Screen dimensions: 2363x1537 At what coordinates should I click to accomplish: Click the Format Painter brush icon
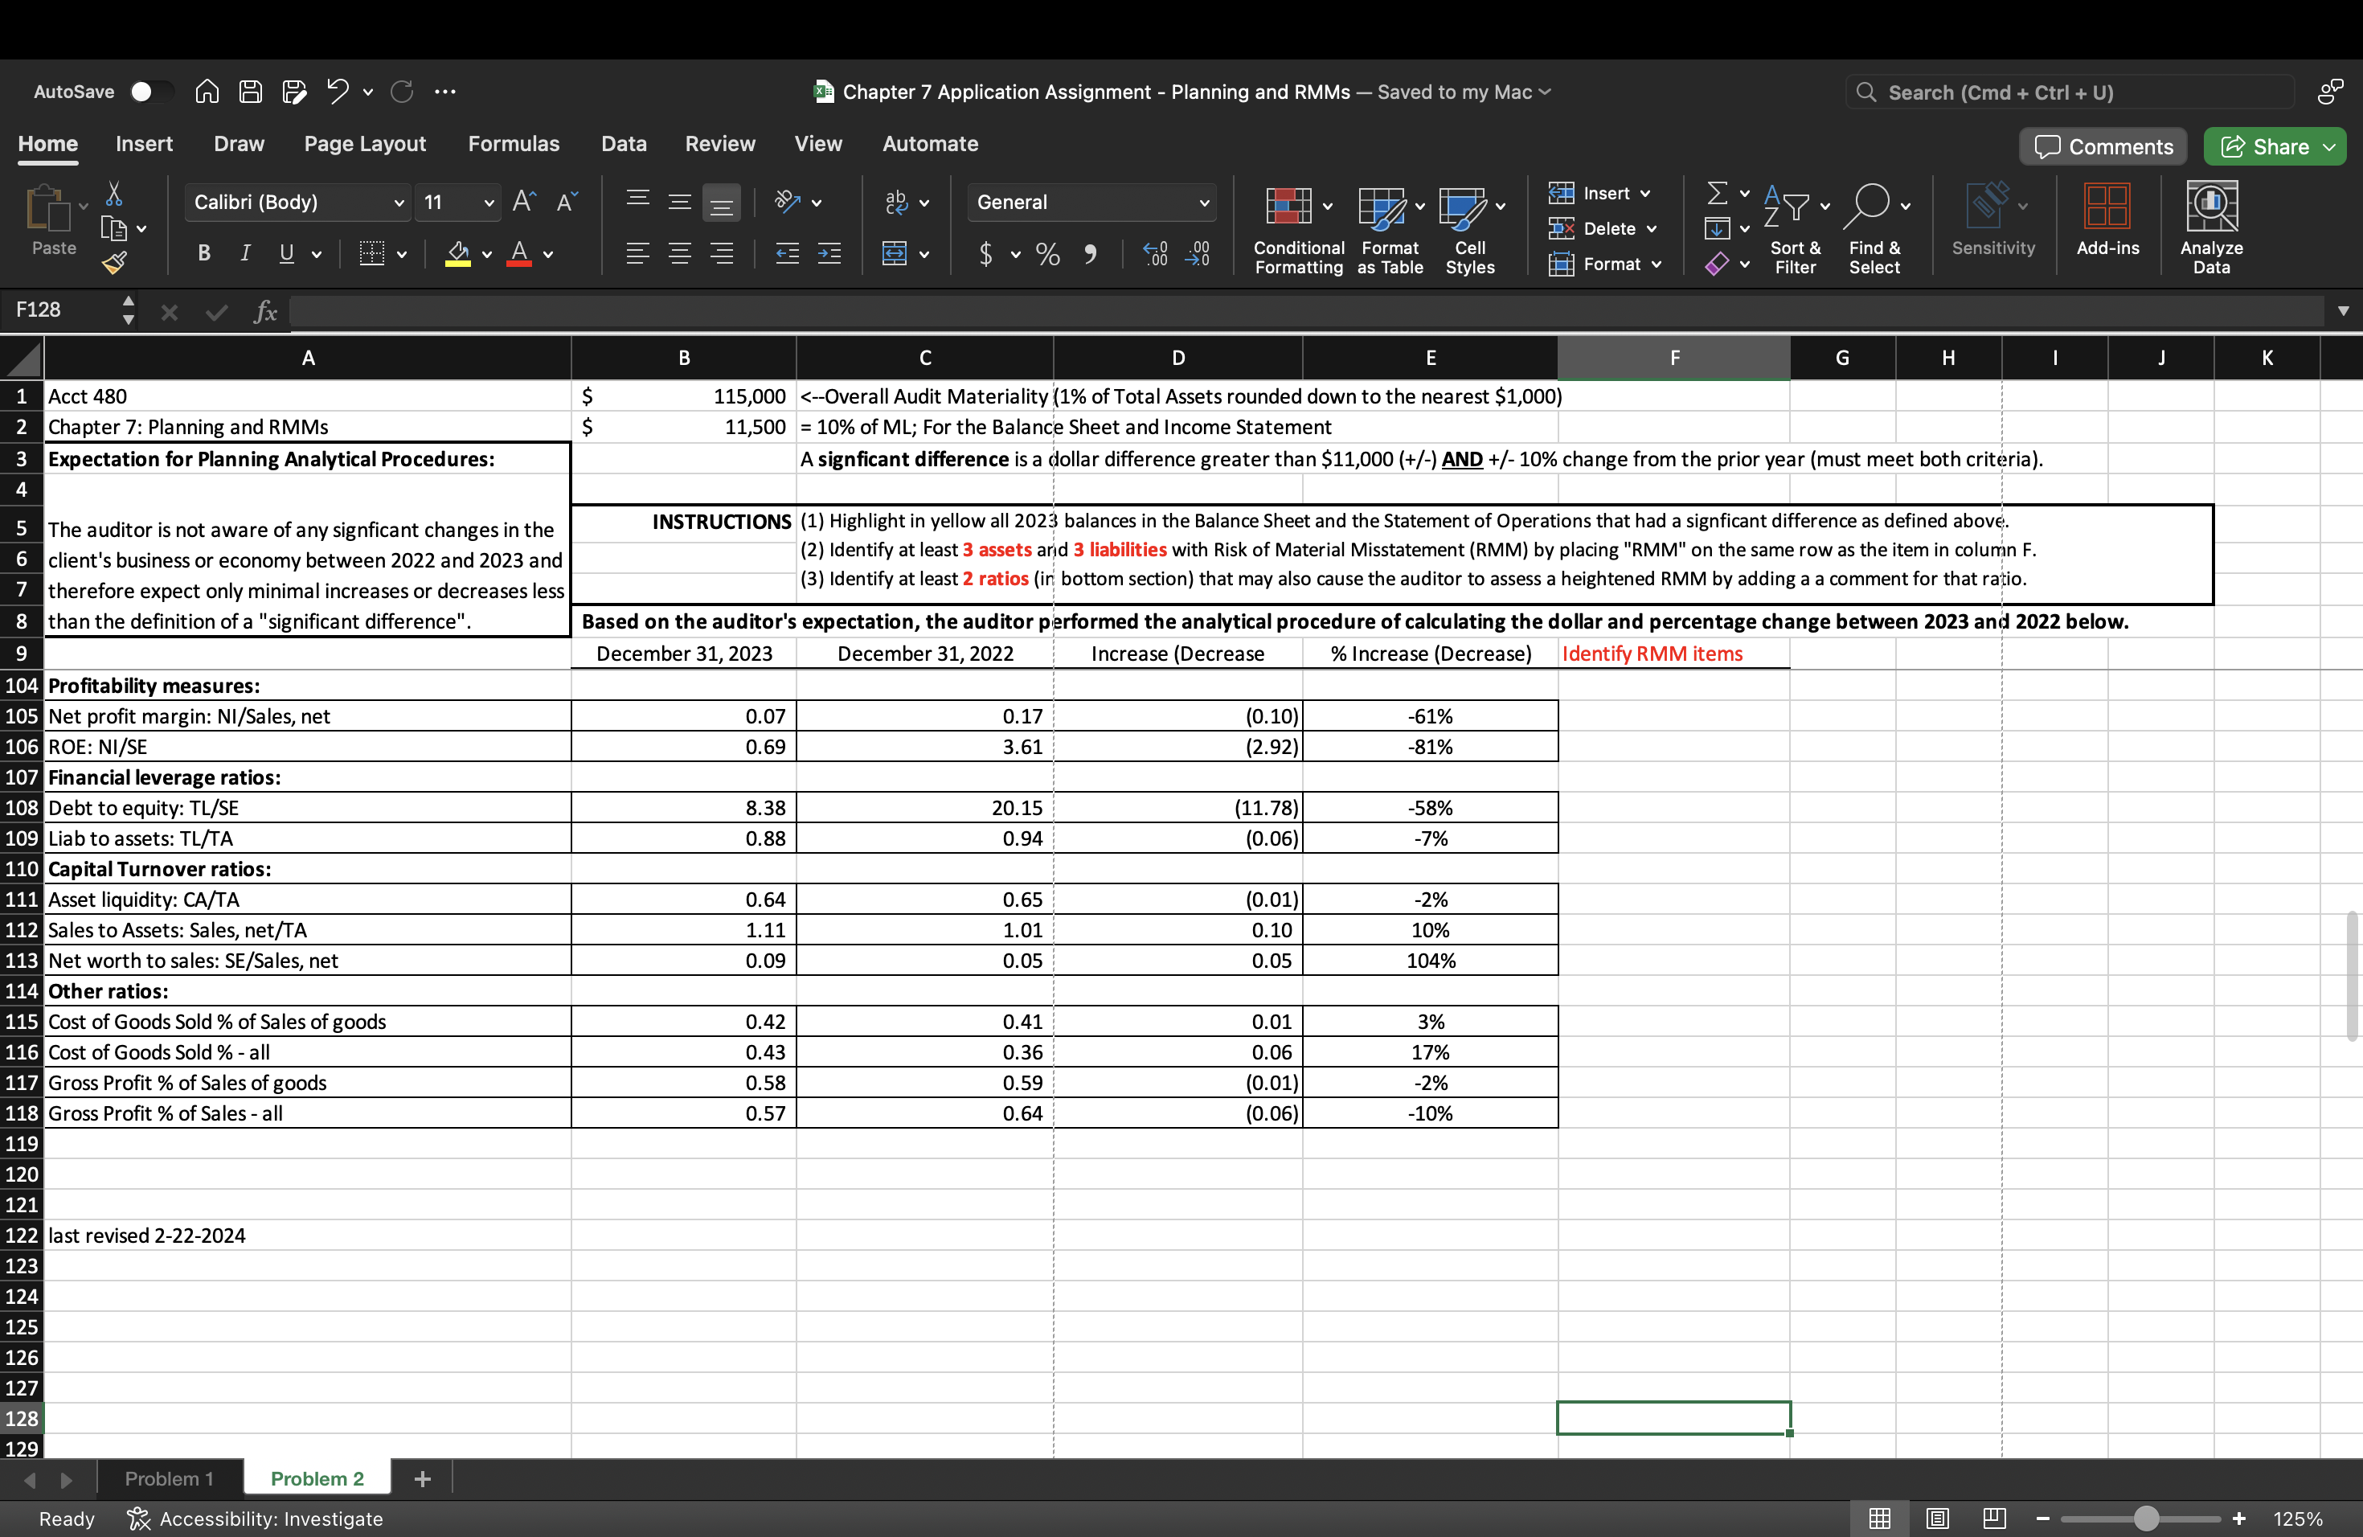pos(114,262)
